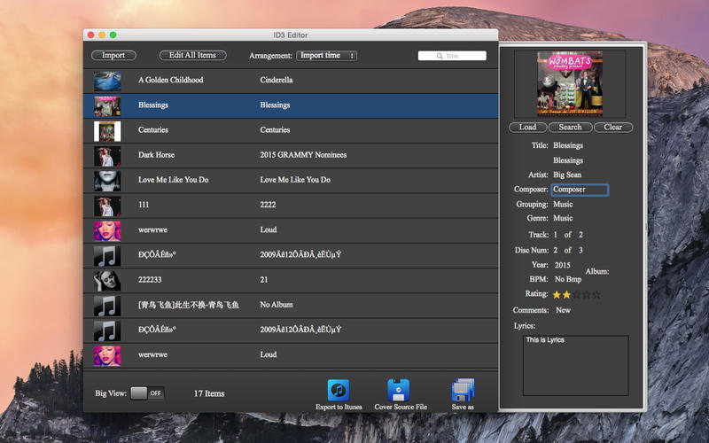Set rating to five stars
Viewport: 709px width, 443px height.
596,293
